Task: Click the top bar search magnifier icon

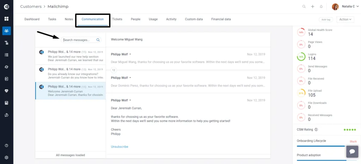Action: pos(304,6)
